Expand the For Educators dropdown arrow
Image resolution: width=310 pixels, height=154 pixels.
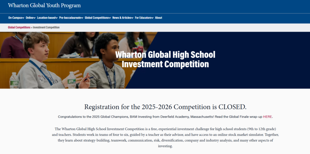(x=152, y=18)
